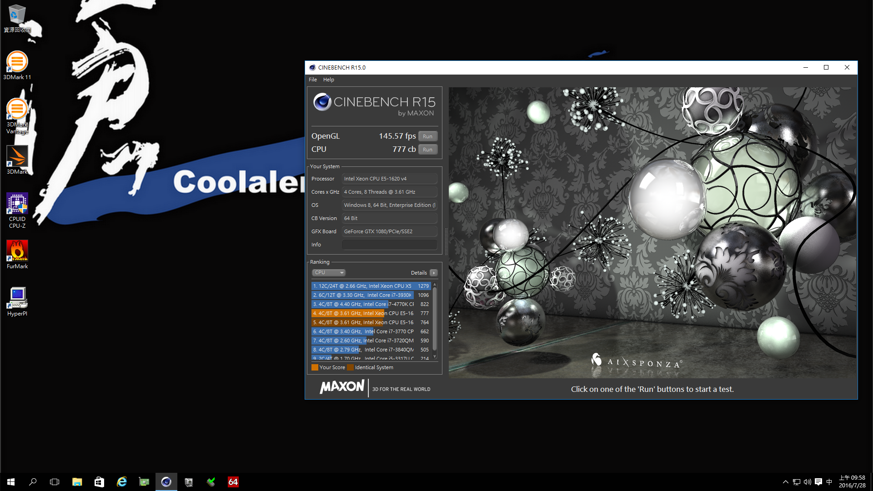Click the CB Version 64 Bit field
This screenshot has width=873, height=491.
pos(390,218)
